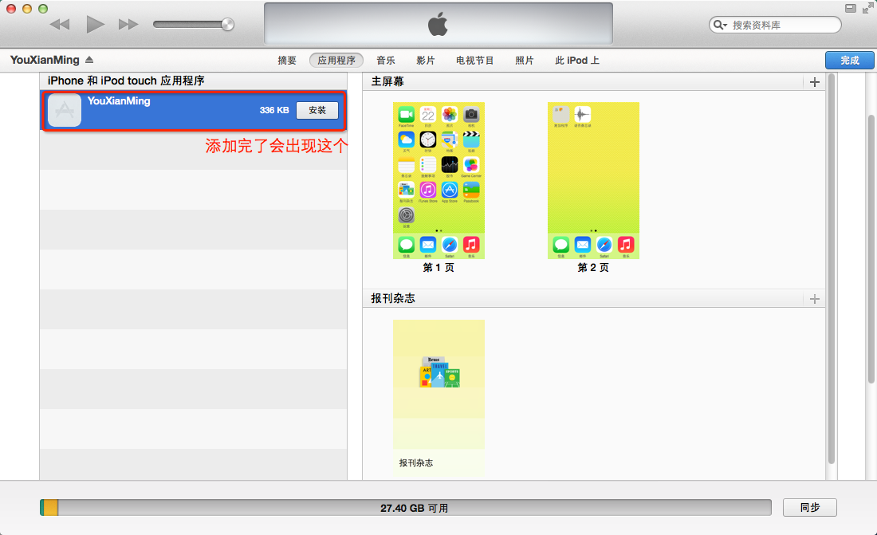Select the Safari dock icon on page 2
The width and height of the screenshot is (877, 535).
(x=604, y=245)
